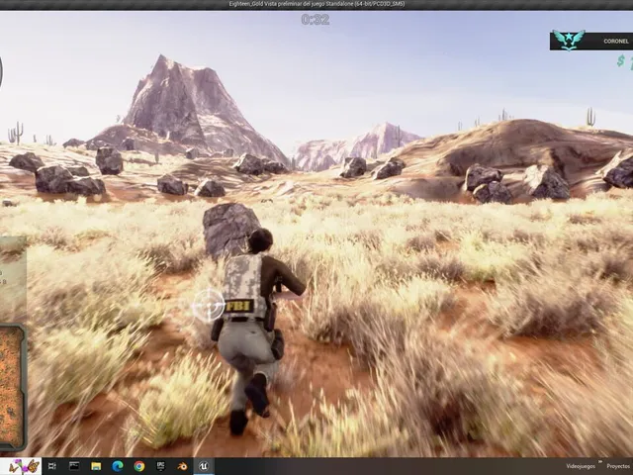The width and height of the screenshot is (633, 475).
Task: Open the command prompt taskbar icon
Action: (74, 466)
